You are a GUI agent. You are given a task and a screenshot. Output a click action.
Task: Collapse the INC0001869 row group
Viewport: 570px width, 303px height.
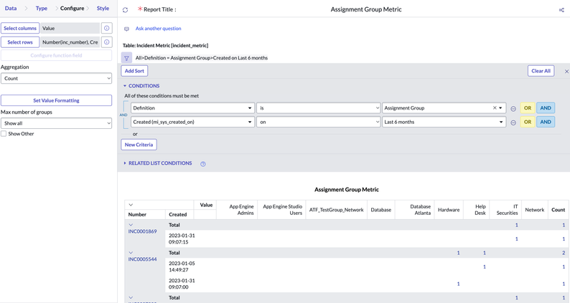click(131, 225)
